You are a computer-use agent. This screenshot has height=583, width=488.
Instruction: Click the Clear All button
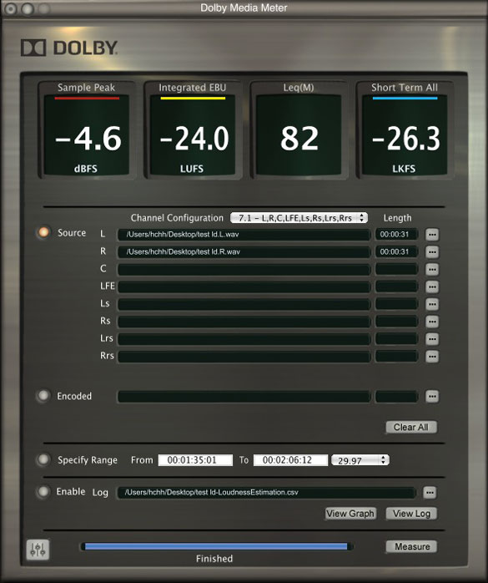pyautogui.click(x=411, y=427)
